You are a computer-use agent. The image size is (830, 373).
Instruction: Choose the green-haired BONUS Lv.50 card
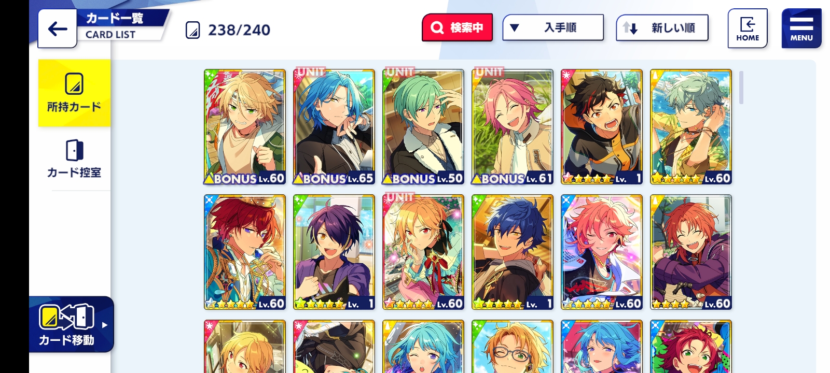point(423,127)
